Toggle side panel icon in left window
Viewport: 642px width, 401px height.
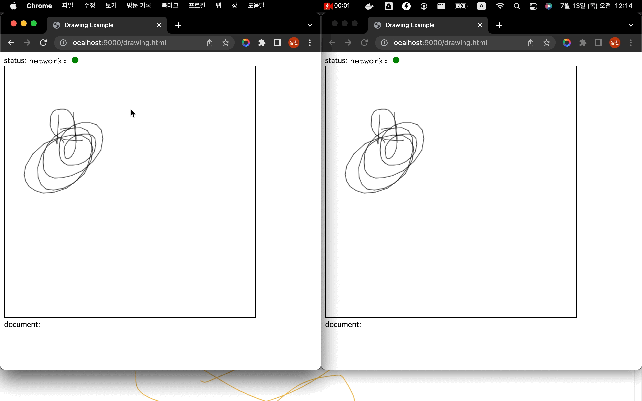click(278, 43)
